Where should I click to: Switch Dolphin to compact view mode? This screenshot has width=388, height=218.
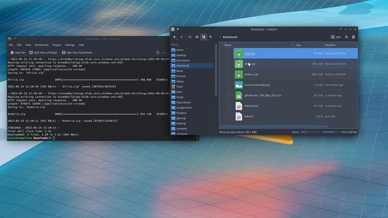196,37
